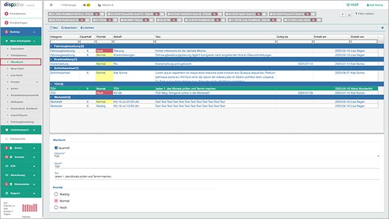Image resolution: width=389 pixels, height=219 pixels.
Task: Click the Abrechnung section icon
Action: pos(7,175)
